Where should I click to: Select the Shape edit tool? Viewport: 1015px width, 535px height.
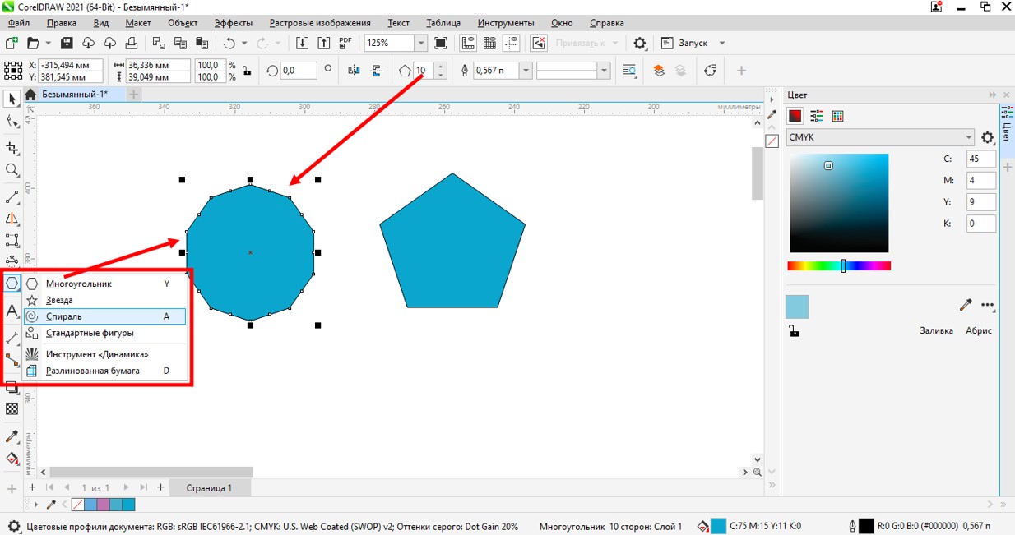click(x=12, y=122)
